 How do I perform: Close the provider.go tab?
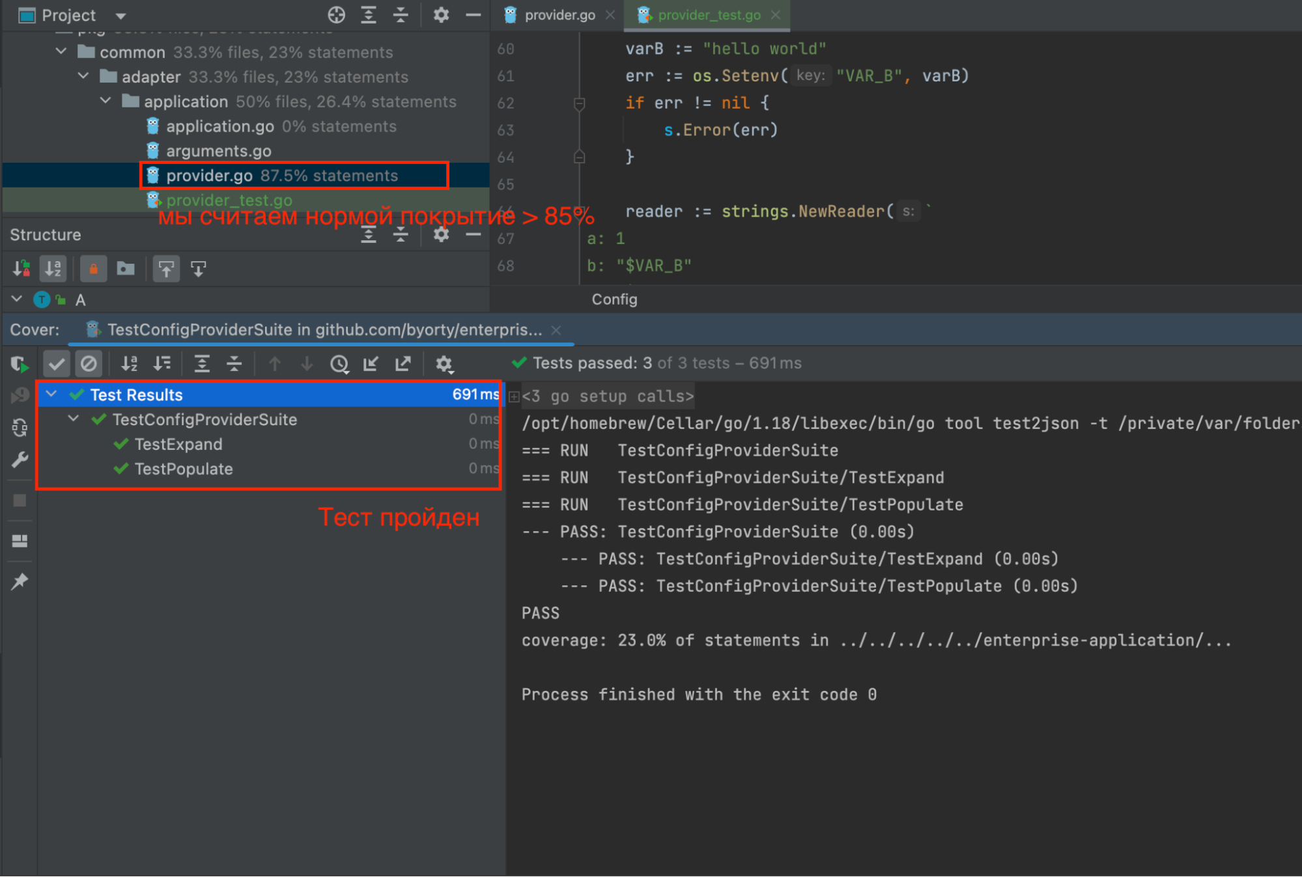tap(610, 15)
